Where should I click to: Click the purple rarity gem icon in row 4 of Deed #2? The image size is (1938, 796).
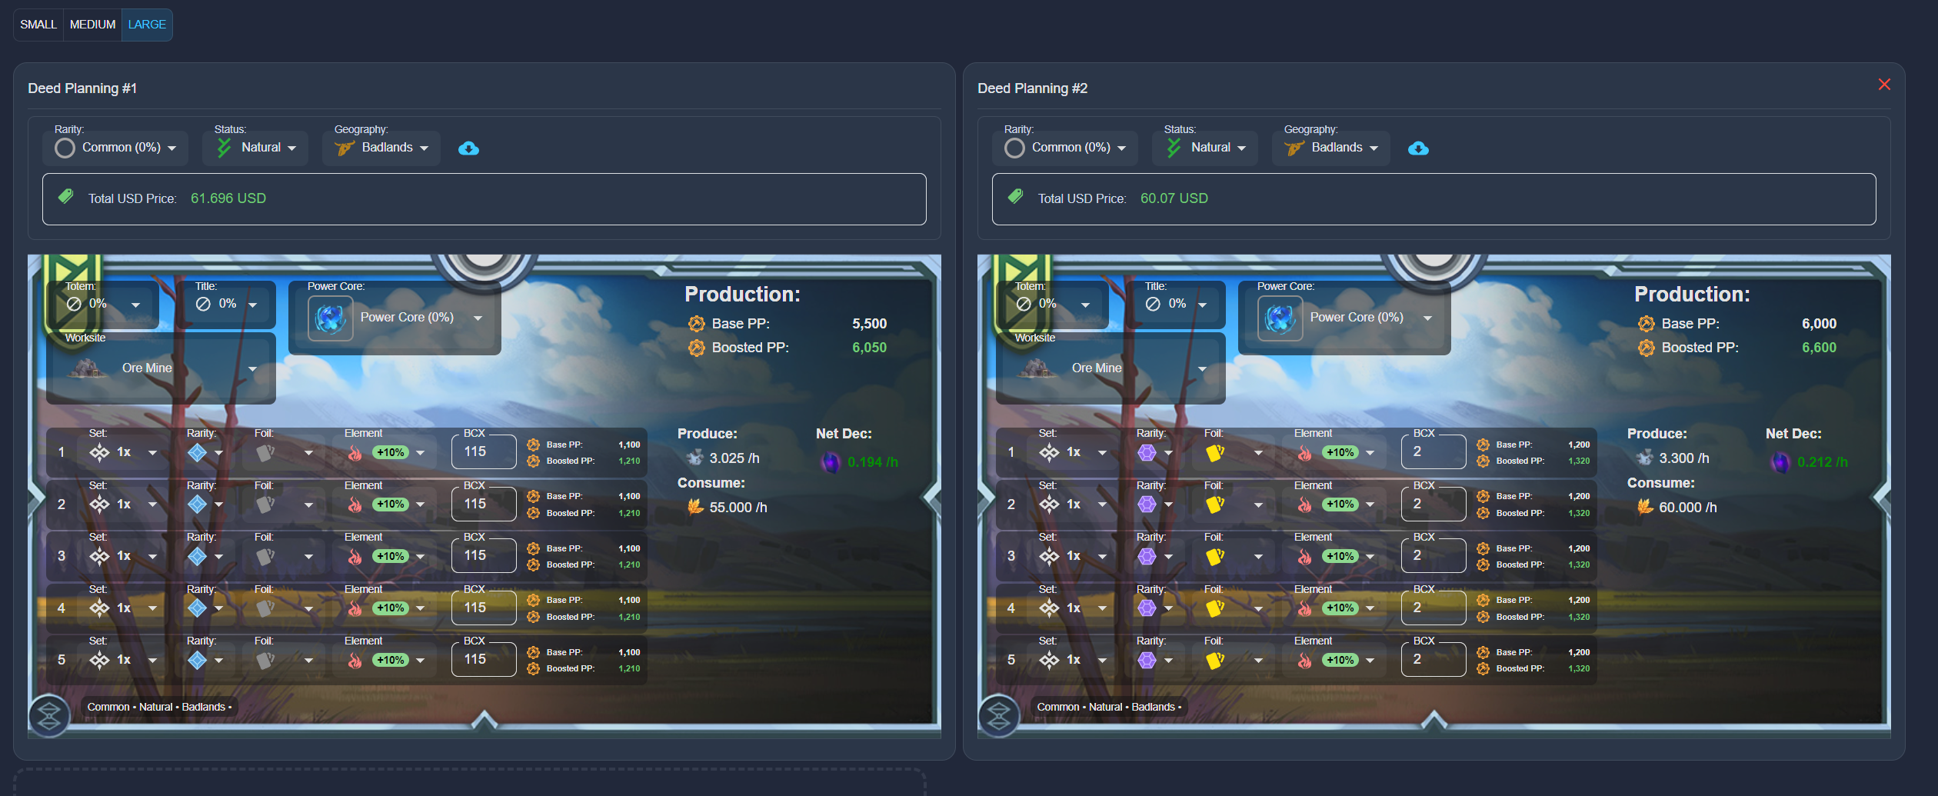point(1147,608)
